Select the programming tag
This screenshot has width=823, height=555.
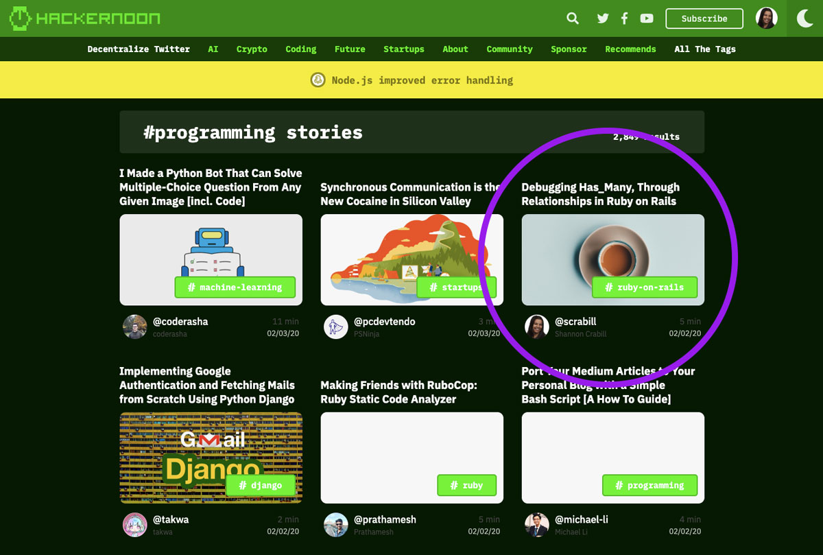tap(649, 485)
